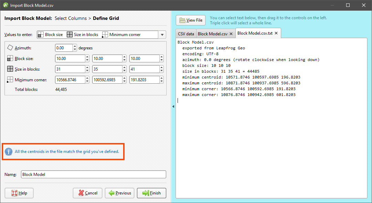
Task: Click Minimum corner icon in dropdown
Action: [105, 35]
